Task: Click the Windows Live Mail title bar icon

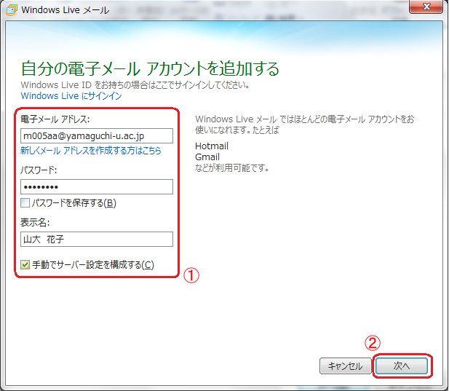Action: [x=12, y=10]
